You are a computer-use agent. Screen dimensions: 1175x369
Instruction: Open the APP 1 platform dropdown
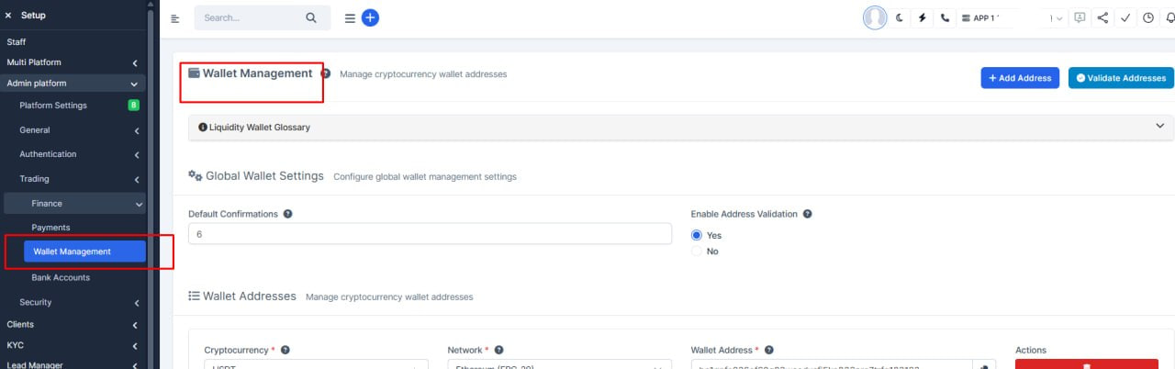[1013, 18]
